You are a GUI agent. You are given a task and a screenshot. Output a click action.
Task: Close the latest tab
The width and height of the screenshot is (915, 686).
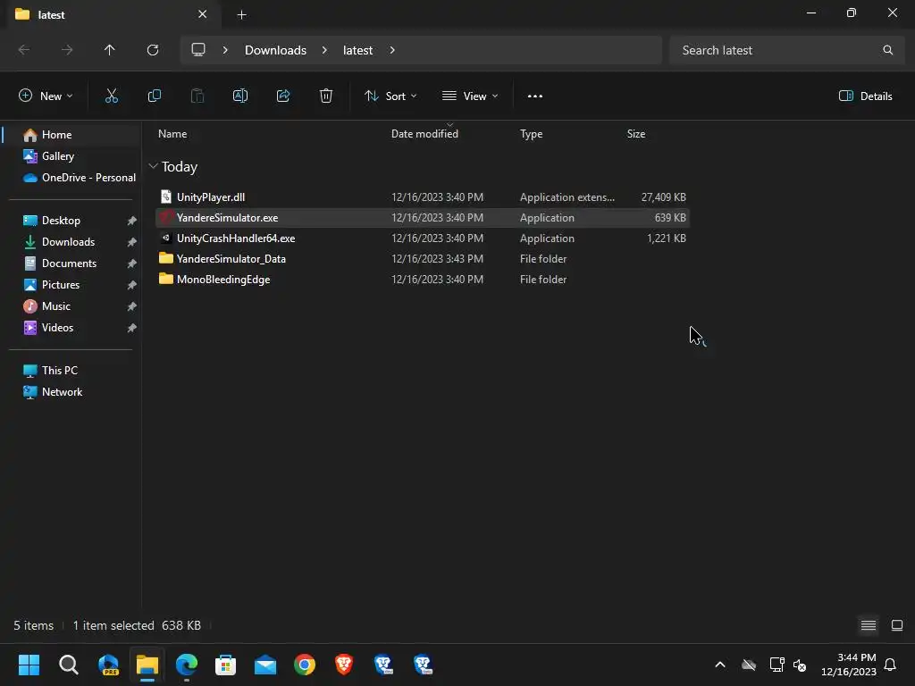coord(203,14)
